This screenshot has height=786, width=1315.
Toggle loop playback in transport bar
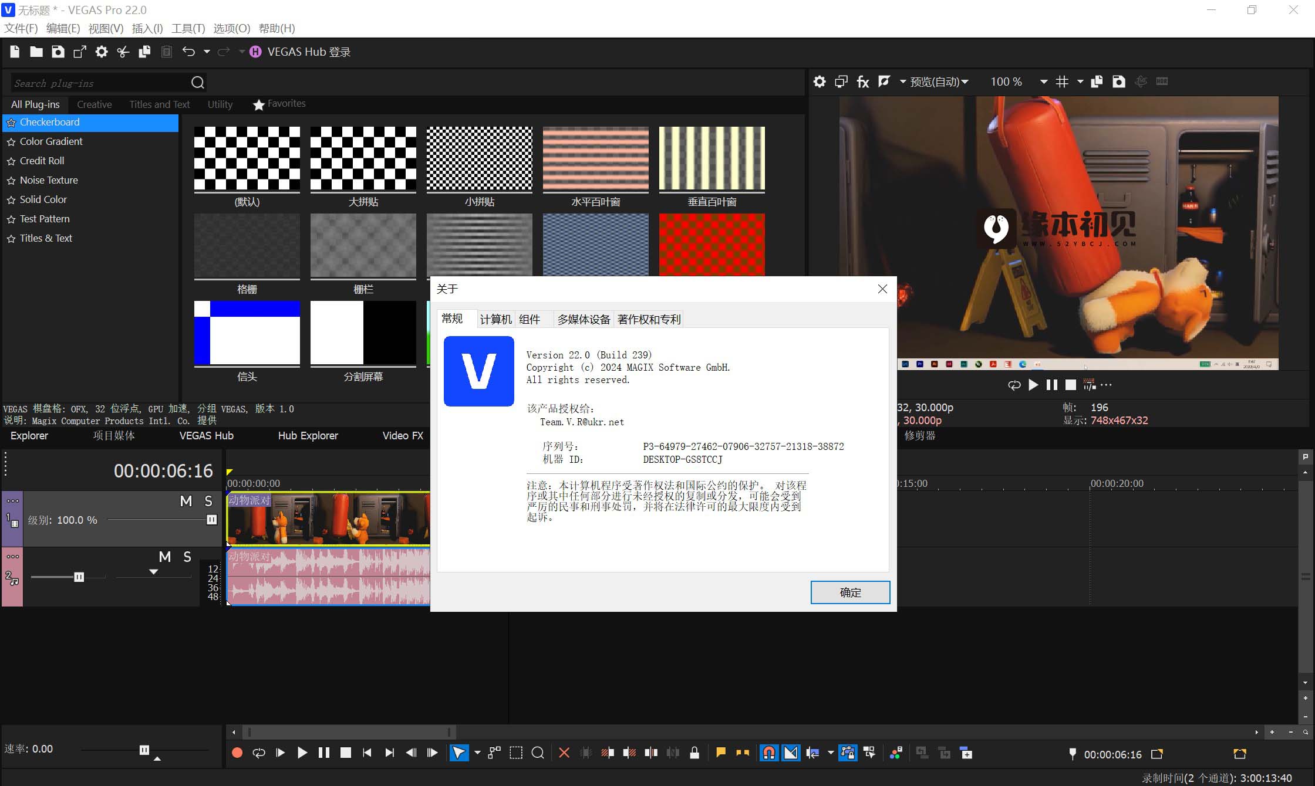[x=259, y=753]
